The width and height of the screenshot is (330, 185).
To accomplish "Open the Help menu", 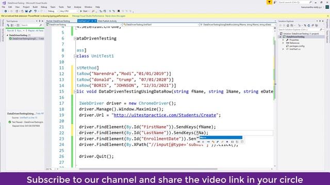I will 97,7.
